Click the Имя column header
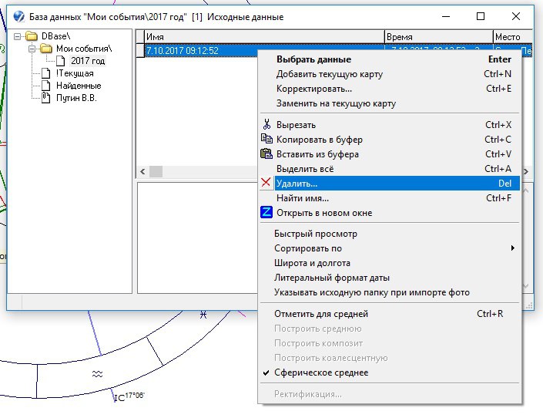This screenshot has height=418, width=543. coord(264,37)
